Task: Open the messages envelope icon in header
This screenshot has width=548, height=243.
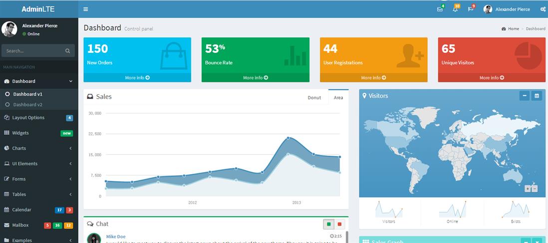Action: pyautogui.click(x=440, y=9)
